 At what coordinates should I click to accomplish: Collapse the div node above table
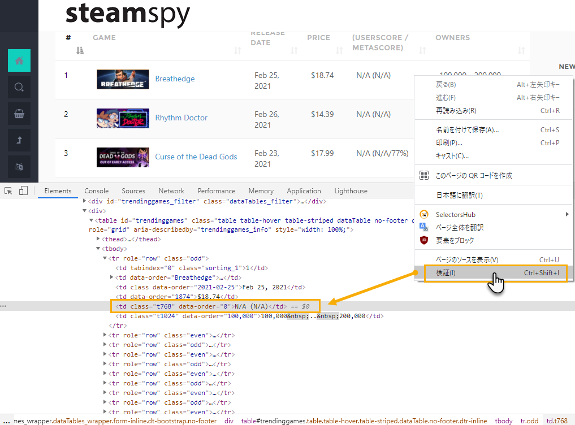point(85,210)
